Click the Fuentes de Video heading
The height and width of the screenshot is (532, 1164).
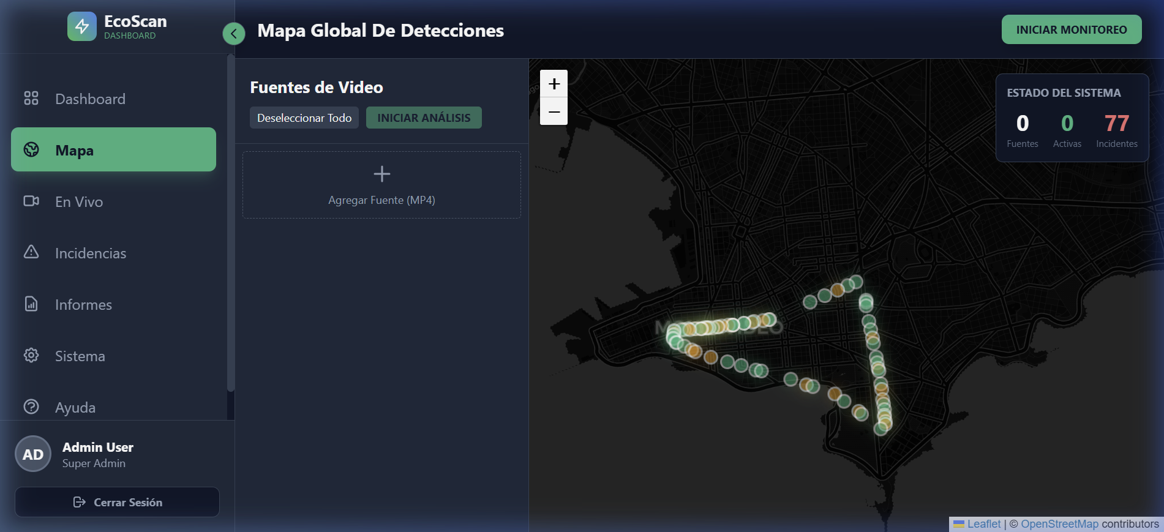pos(317,88)
